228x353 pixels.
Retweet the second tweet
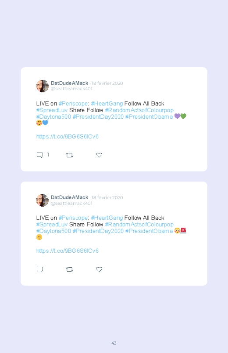pos(69,269)
